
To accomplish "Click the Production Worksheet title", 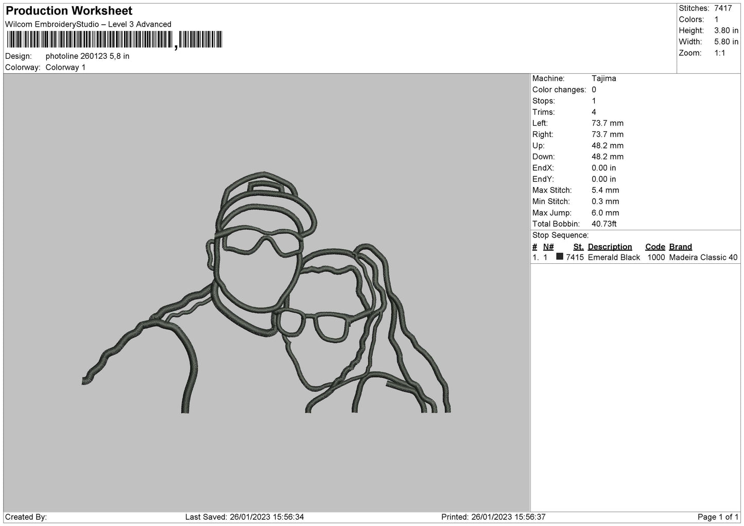I will point(69,11).
